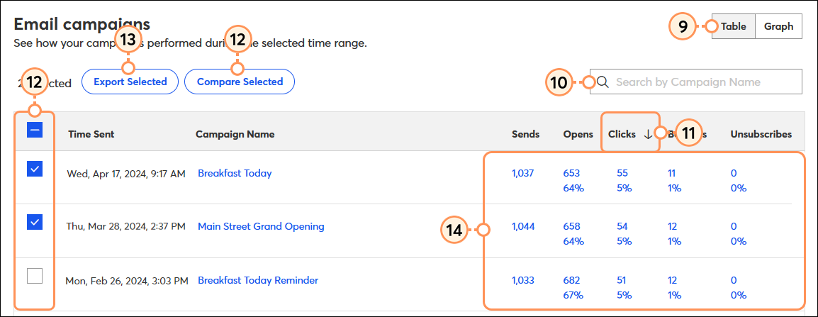The image size is (818, 317).
Task: Sort by the Sends column header
Action: 525,134
